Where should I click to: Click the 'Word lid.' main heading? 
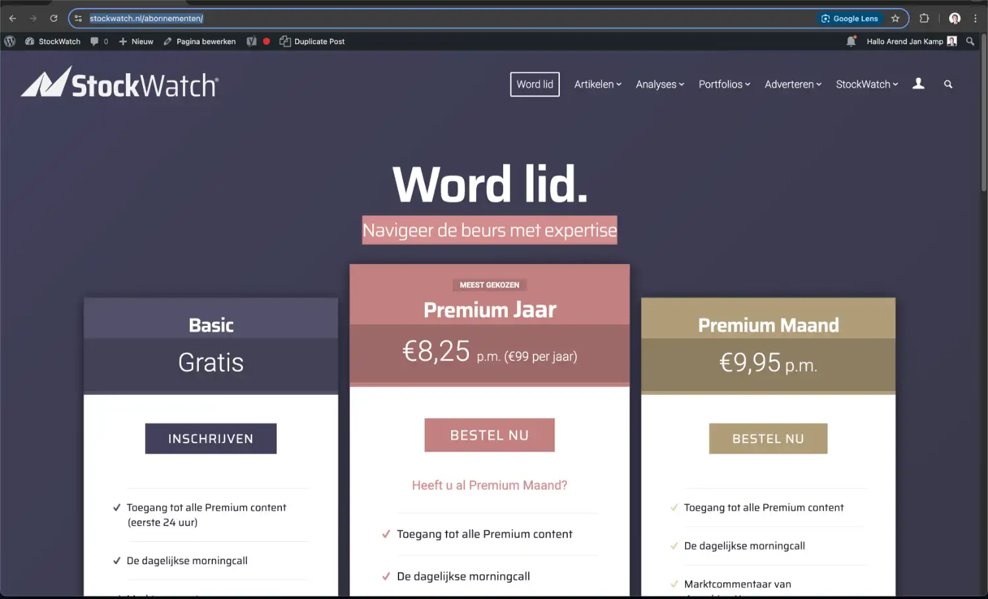pyautogui.click(x=489, y=184)
